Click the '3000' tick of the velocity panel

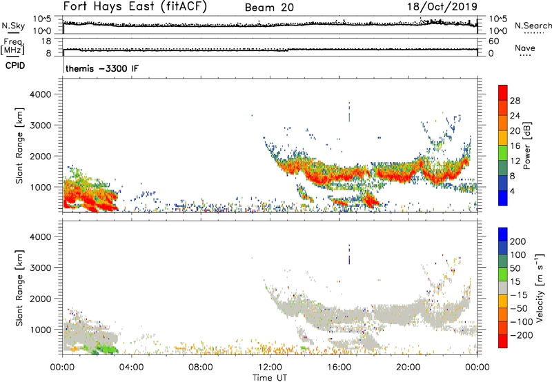pyautogui.click(x=41, y=268)
